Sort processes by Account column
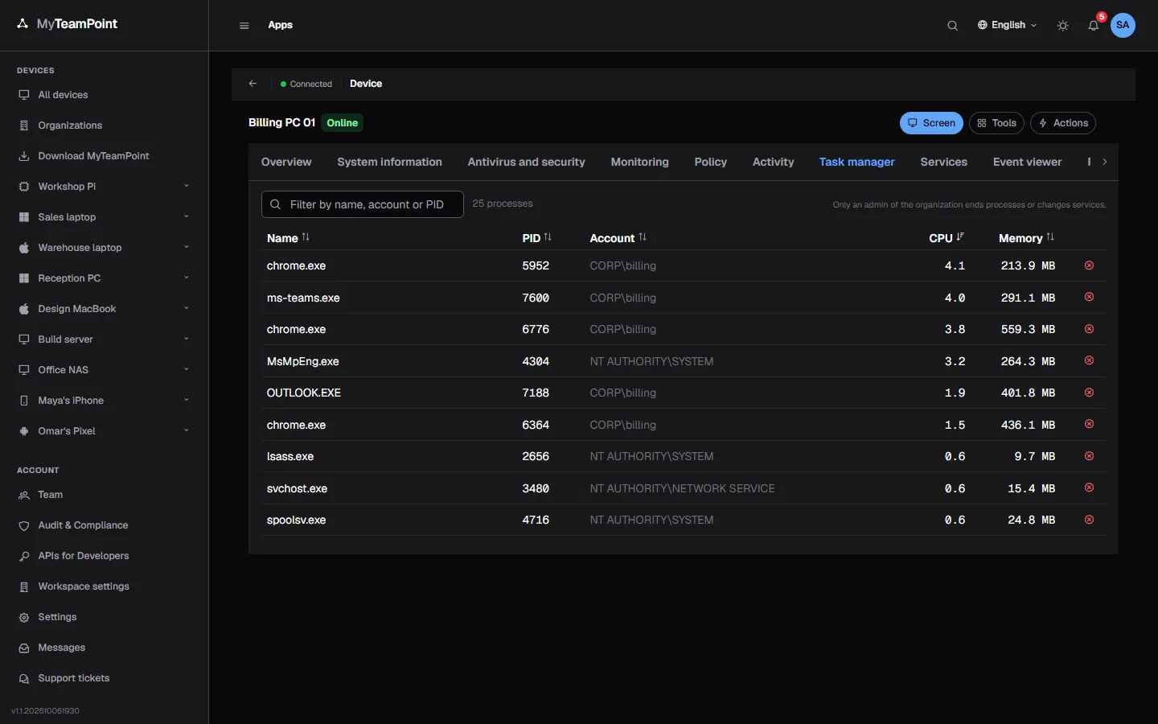The image size is (1158, 724). (x=618, y=238)
